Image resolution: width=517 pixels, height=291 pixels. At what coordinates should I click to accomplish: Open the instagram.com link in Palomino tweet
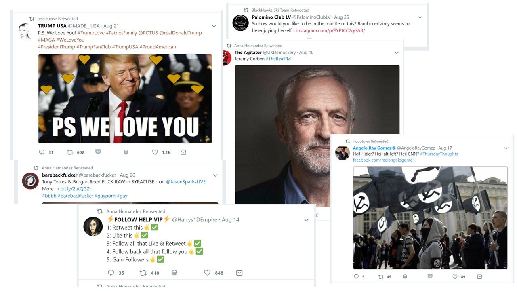pyautogui.click(x=330, y=30)
